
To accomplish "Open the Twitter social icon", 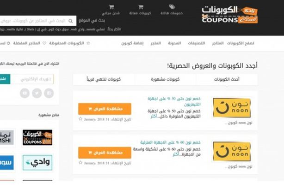I will click(37, 93).
